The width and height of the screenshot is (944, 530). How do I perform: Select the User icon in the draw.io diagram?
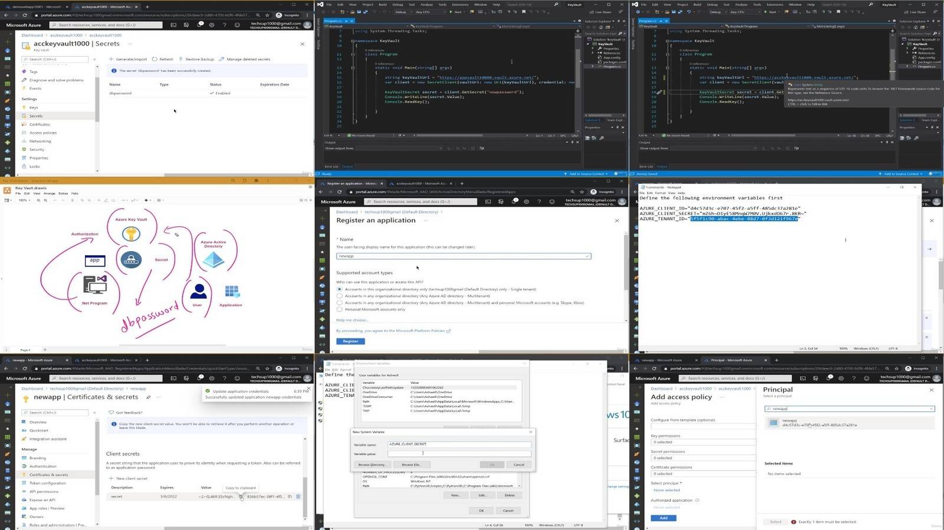198,292
